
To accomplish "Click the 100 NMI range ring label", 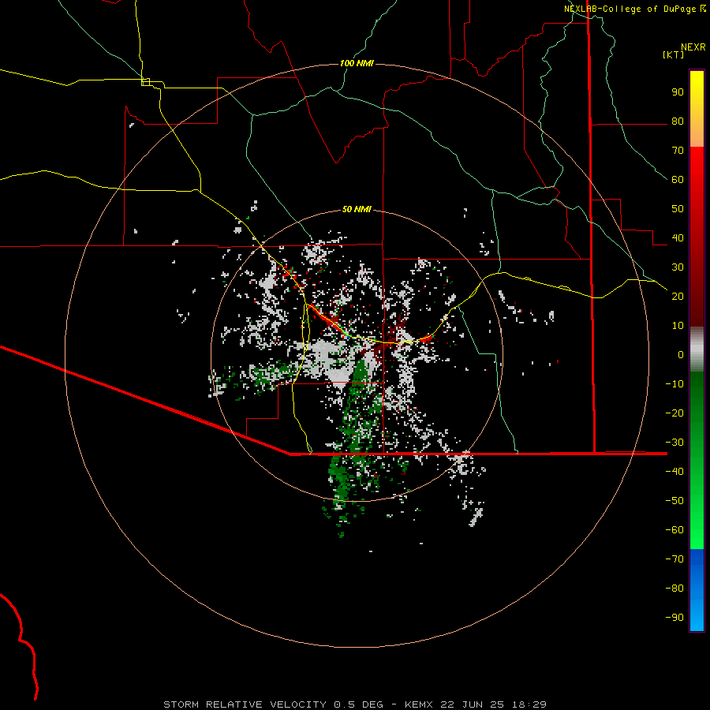I will coord(357,63).
